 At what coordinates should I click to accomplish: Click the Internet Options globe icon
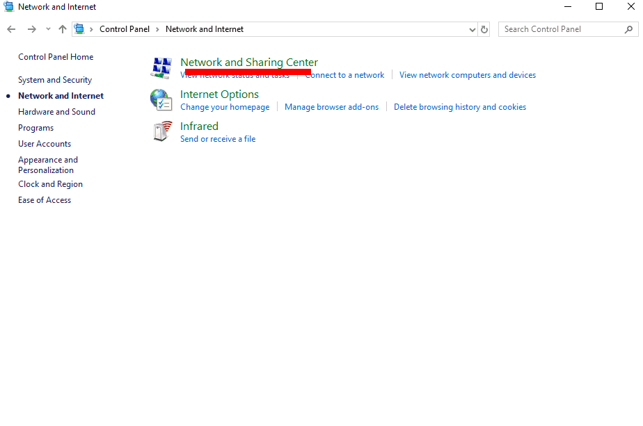point(161,100)
